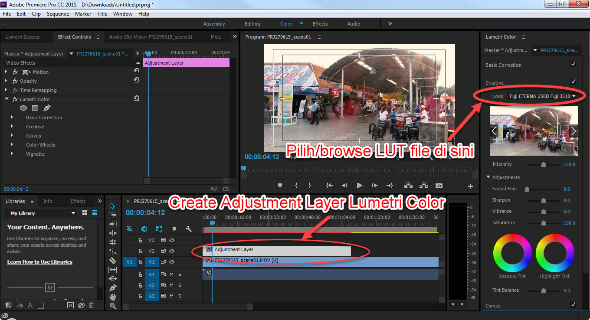The height and width of the screenshot is (320, 590).
Task: Click the rectangle mask icon under Lumetri Color
Action: (35, 108)
